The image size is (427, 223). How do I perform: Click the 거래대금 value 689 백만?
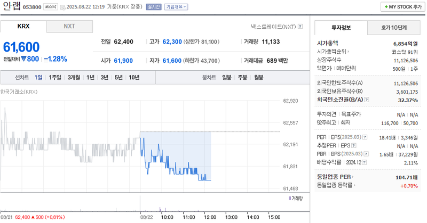(277, 61)
